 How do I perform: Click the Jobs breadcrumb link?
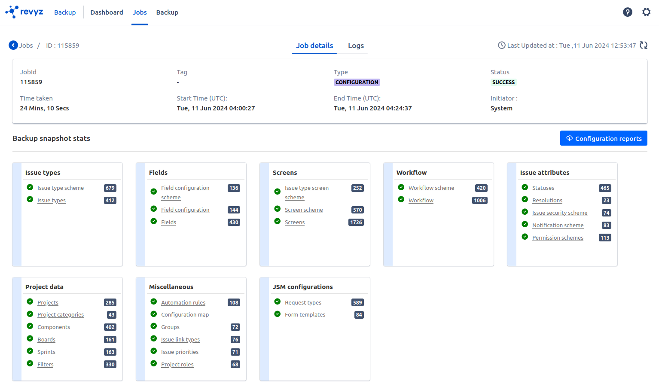point(26,46)
